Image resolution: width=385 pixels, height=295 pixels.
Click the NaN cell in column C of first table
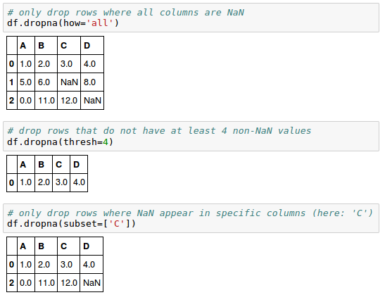[x=69, y=82]
